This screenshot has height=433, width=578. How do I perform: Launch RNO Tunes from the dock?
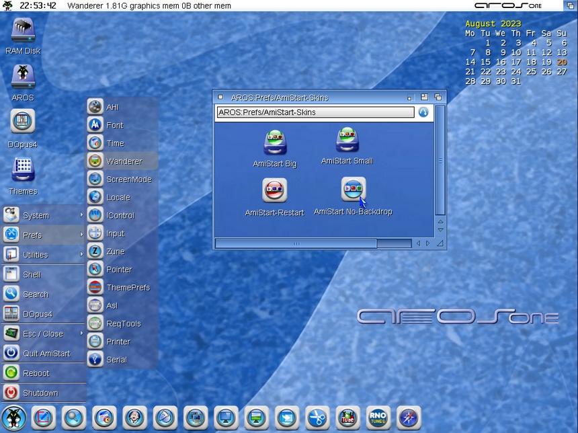pos(378,418)
